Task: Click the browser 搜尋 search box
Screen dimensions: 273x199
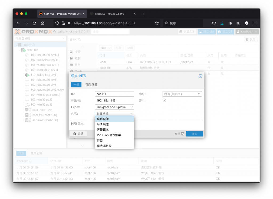Action: pos(183,23)
